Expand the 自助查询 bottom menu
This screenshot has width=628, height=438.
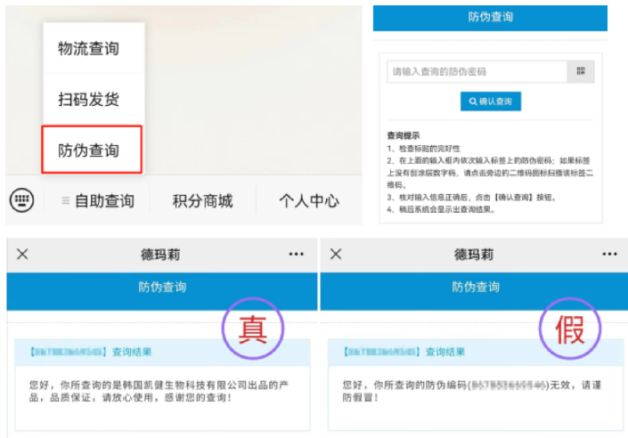[98, 201]
